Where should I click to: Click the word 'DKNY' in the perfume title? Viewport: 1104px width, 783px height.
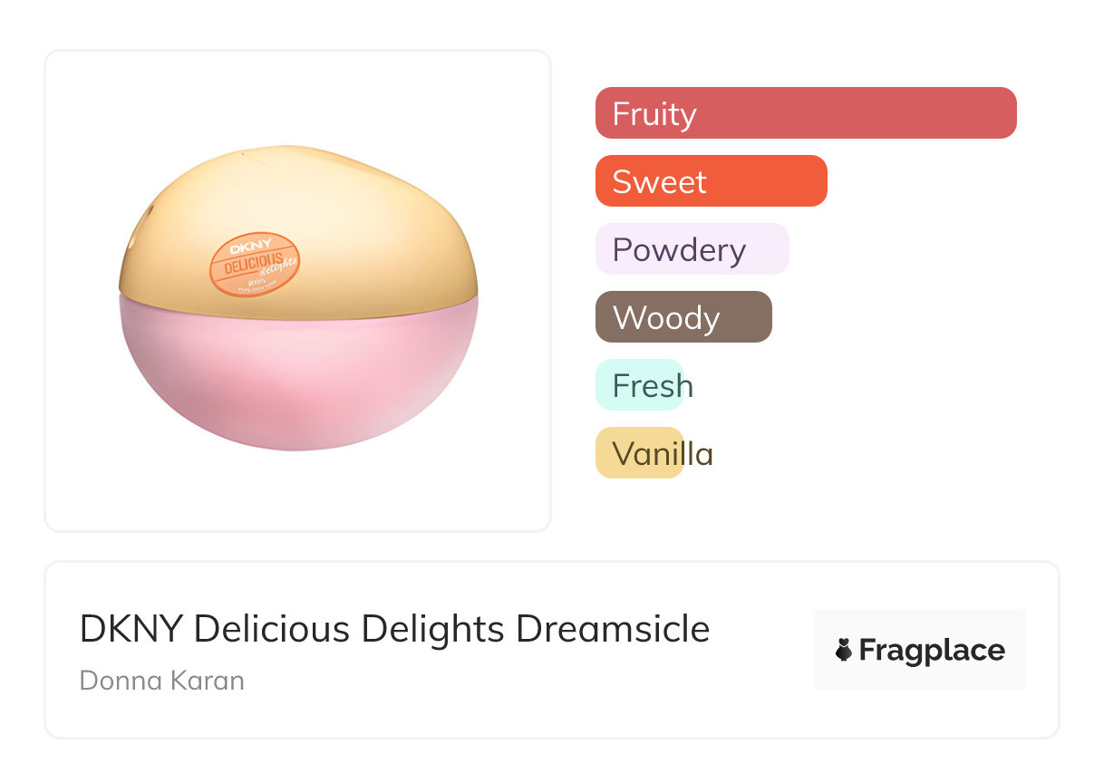131,628
